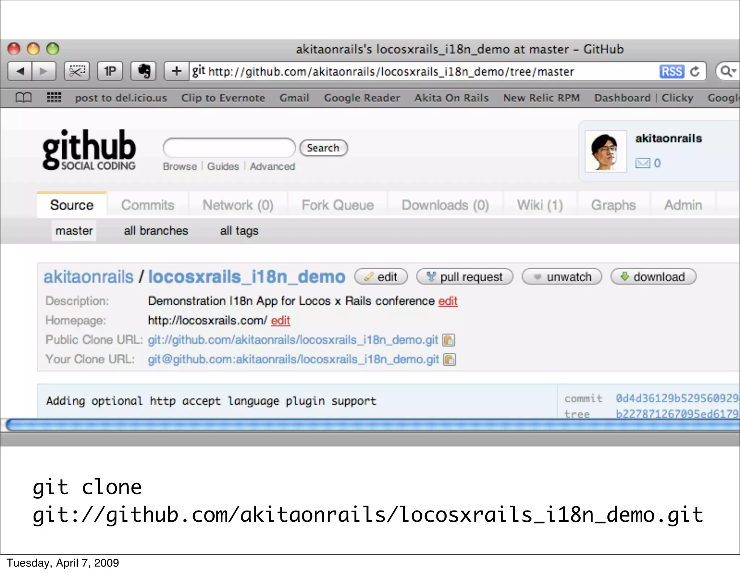
Task: Click the blue horizontal scrollbar
Action: coord(361,425)
